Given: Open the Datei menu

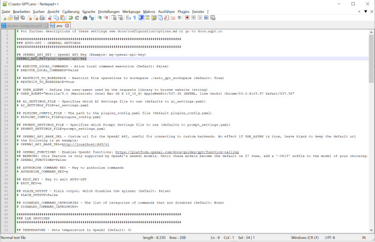Looking at the screenshot, I should click(6, 12).
